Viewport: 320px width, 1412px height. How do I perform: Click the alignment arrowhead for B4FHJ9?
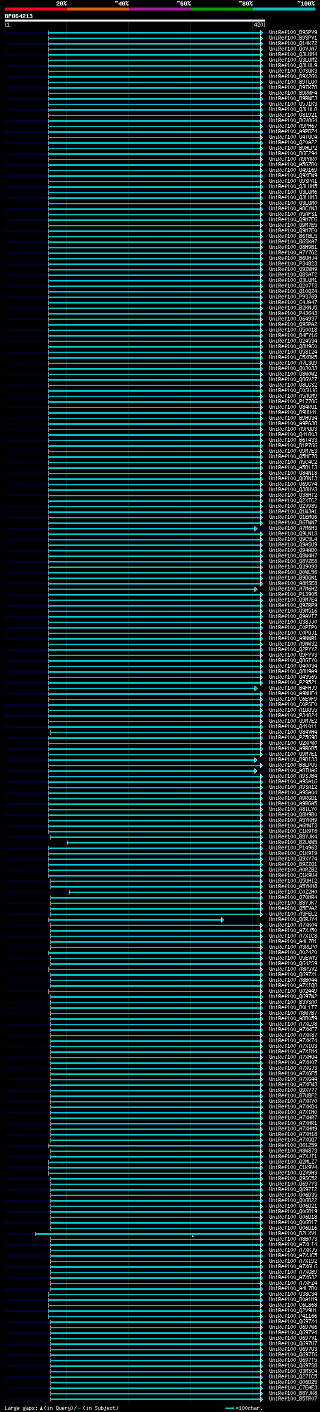click(255, 688)
